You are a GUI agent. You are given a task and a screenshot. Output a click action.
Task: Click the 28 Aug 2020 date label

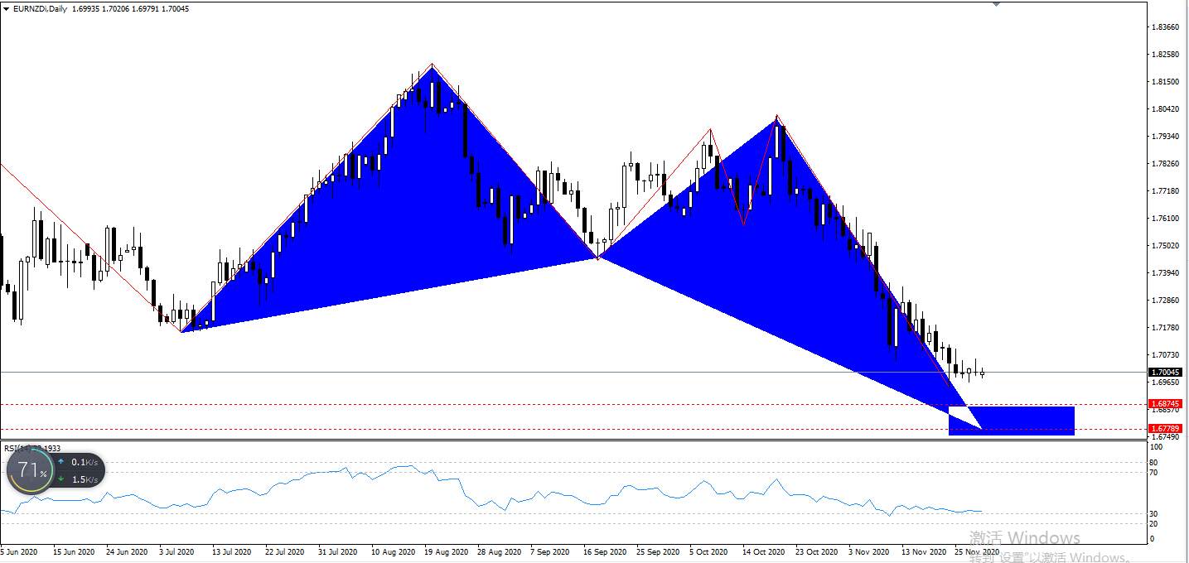500,551
